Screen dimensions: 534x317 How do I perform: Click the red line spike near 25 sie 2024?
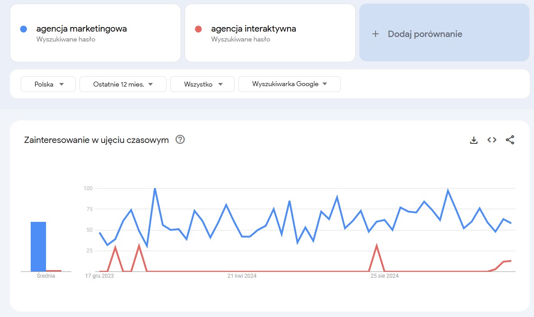coord(376,246)
